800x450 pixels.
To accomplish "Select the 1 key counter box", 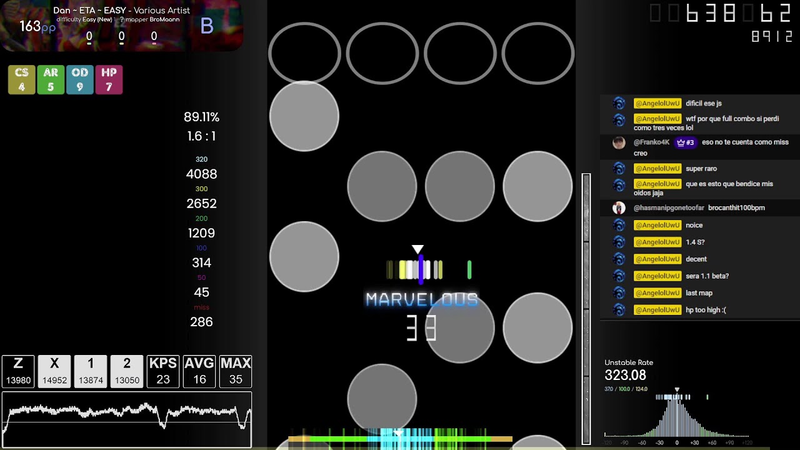I will [91, 371].
